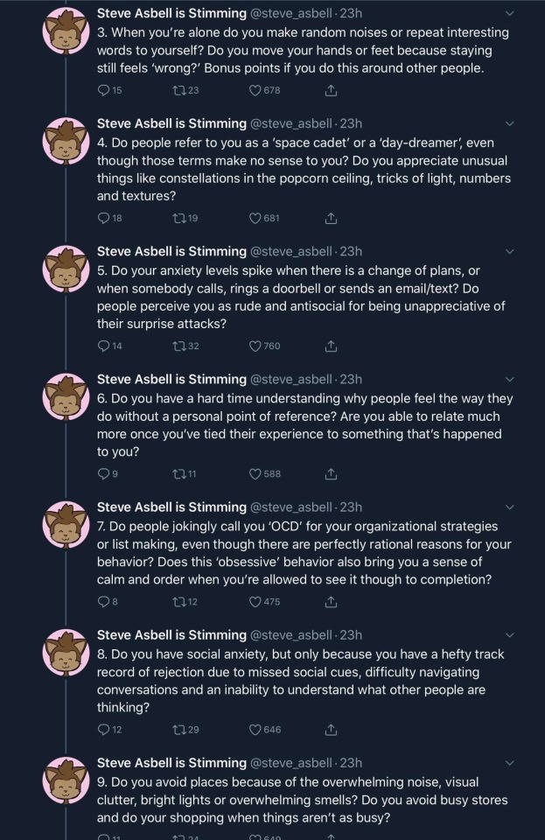Retweet tweet 3 with 23 retweets
The image size is (545, 840).
pos(178,90)
